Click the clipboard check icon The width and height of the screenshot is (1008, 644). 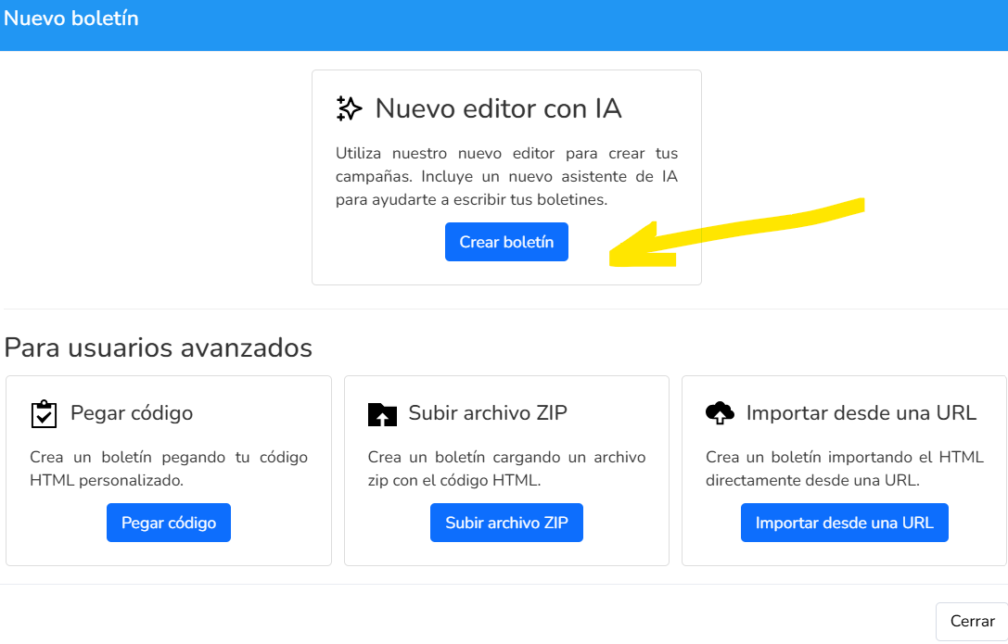(x=44, y=413)
